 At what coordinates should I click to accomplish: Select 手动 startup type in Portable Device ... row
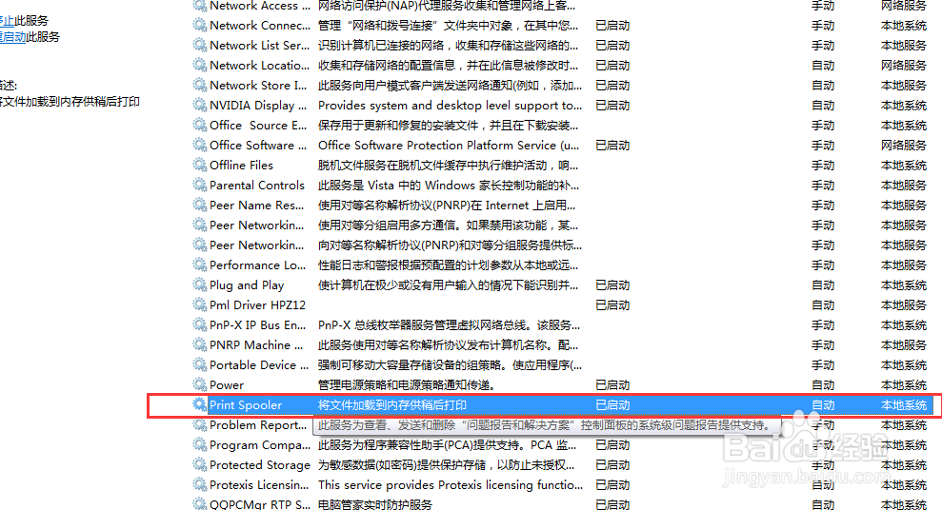(823, 364)
